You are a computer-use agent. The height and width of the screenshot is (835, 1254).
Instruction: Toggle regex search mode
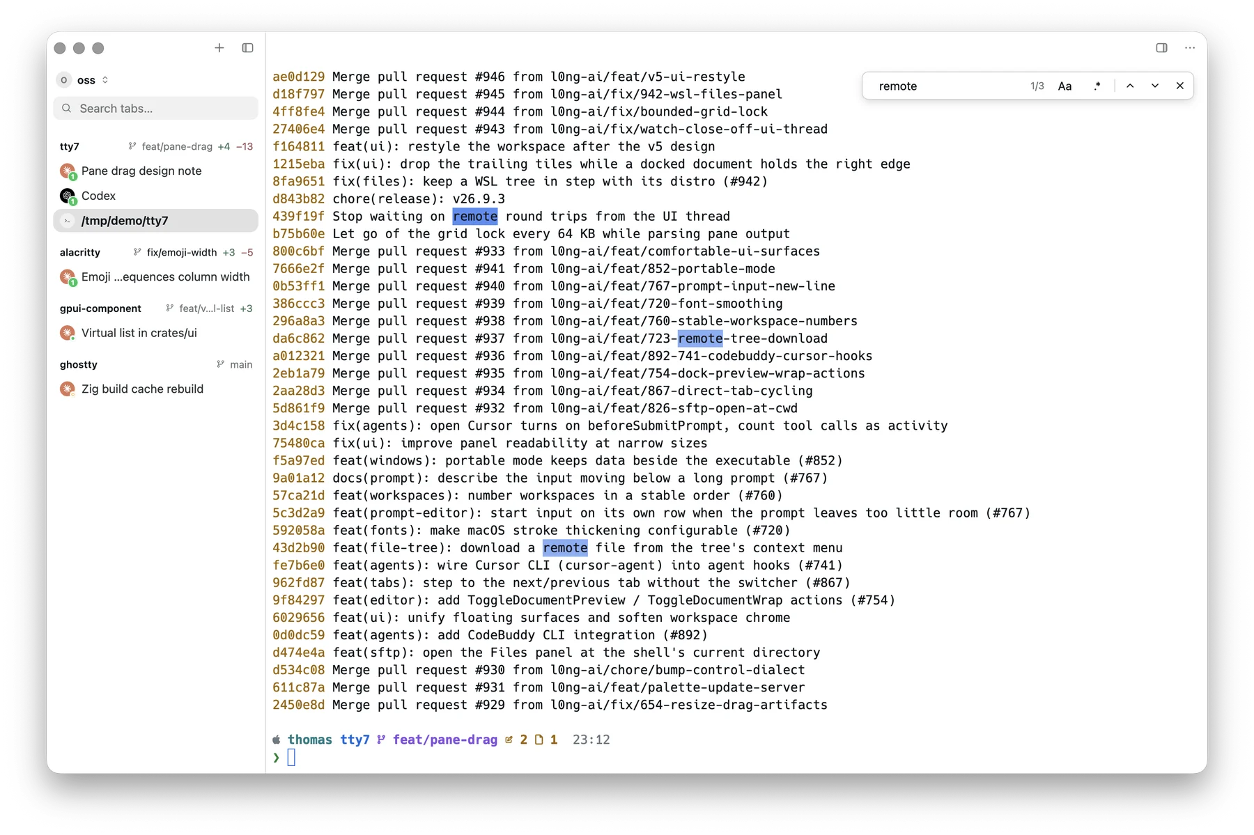(1097, 86)
